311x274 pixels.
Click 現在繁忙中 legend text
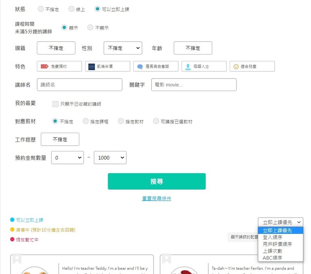coord(27,240)
